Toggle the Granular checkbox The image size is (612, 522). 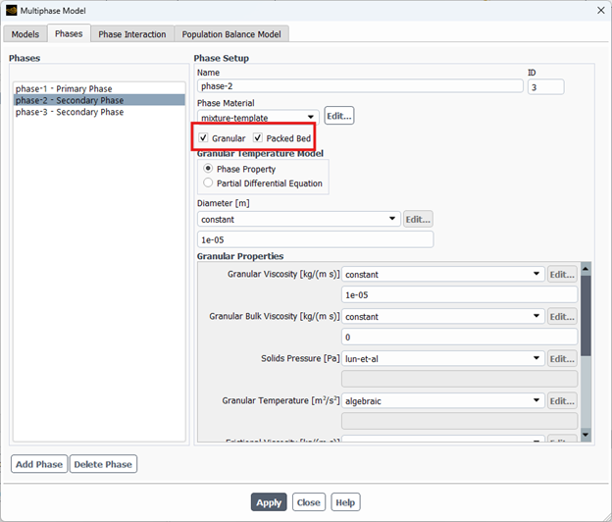(204, 138)
